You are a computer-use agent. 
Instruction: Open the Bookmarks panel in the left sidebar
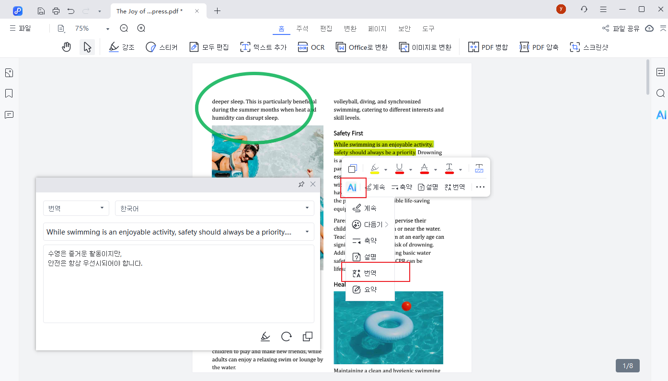pyautogui.click(x=9, y=93)
